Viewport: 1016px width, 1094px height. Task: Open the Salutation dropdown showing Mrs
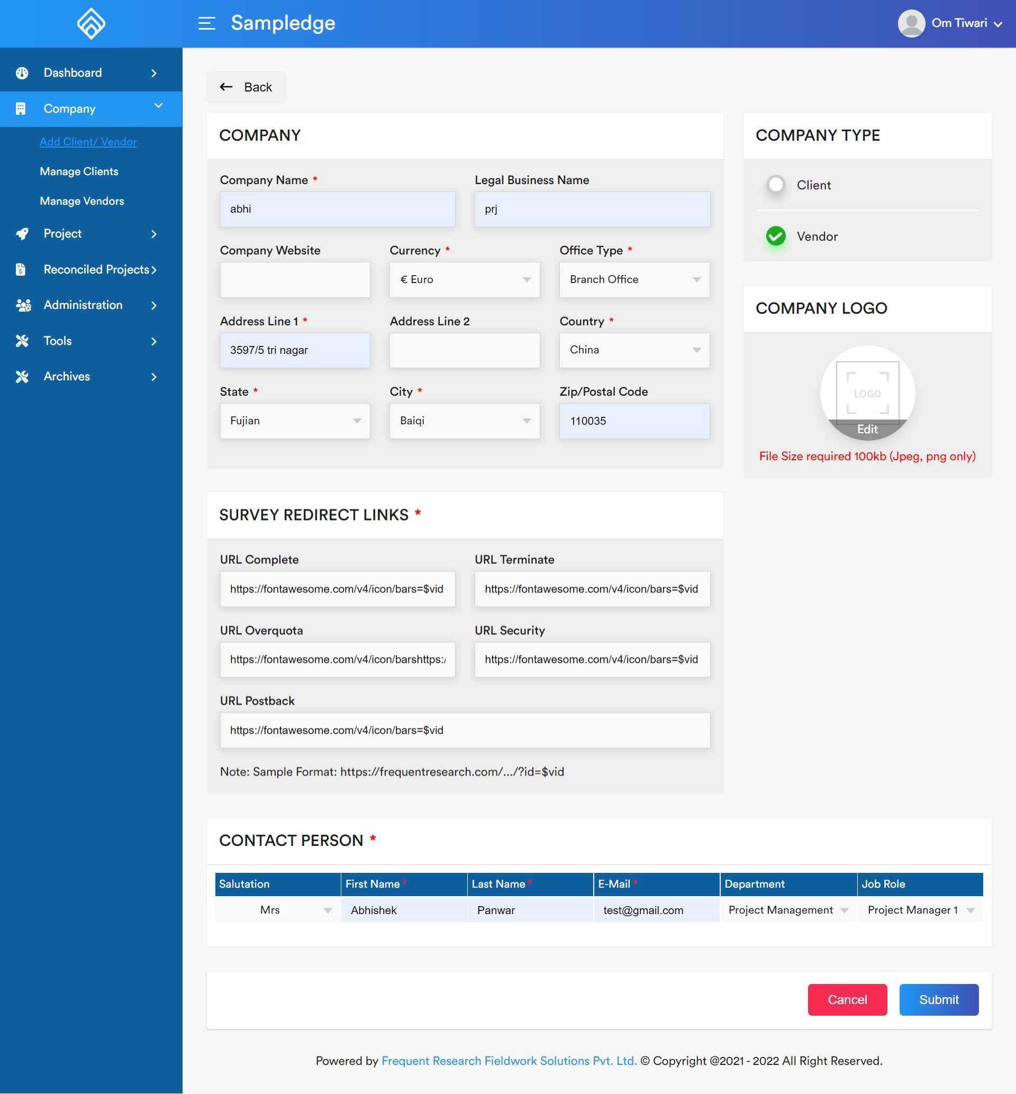pyautogui.click(x=278, y=910)
